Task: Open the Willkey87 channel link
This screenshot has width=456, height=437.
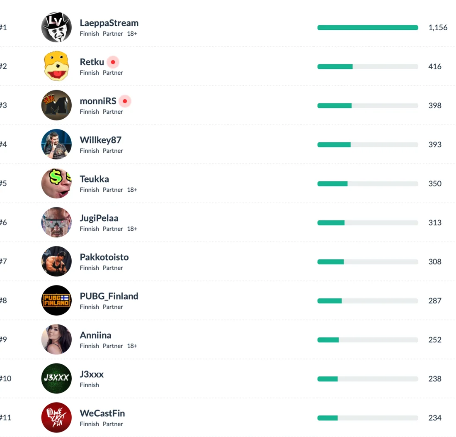Action: tap(100, 140)
